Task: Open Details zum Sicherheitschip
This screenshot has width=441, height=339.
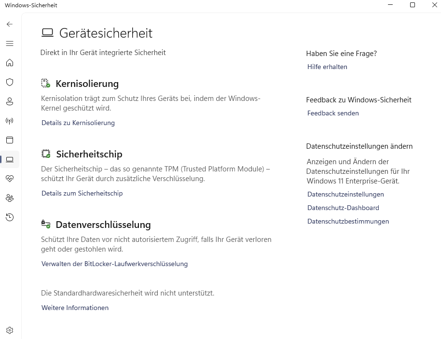Action: point(82,193)
